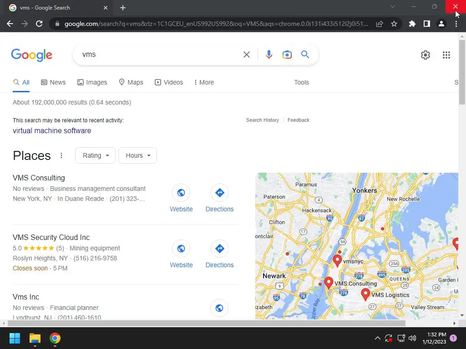Viewport: 466px width, 349px height.
Task: Open VMS Security Cloud Inc website icon
Action: click(x=181, y=249)
